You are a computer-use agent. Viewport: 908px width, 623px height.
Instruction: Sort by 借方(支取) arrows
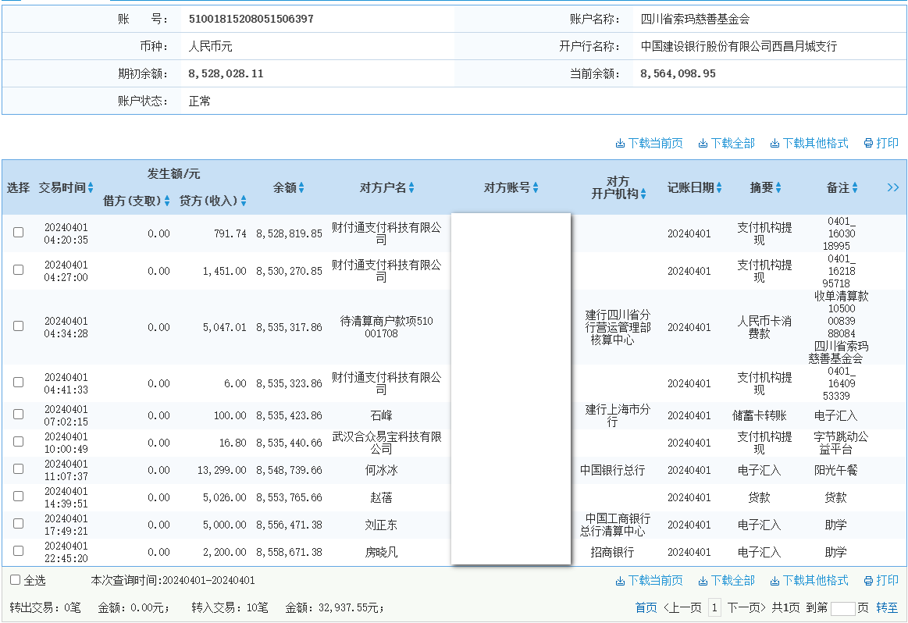(167, 201)
